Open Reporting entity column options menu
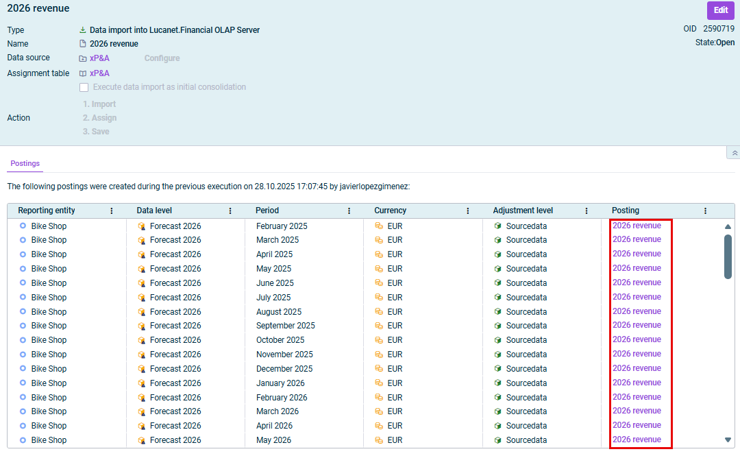Screen dimensions: 740x456 (112, 211)
